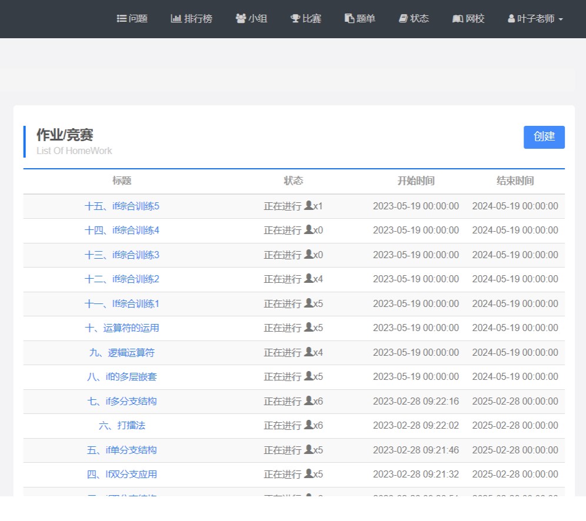The height and width of the screenshot is (521, 586).
Task: Open the 问题 nav menu item
Action: tap(132, 18)
